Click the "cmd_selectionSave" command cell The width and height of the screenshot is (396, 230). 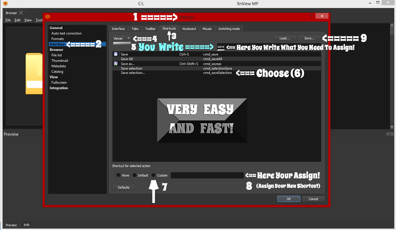click(218, 68)
